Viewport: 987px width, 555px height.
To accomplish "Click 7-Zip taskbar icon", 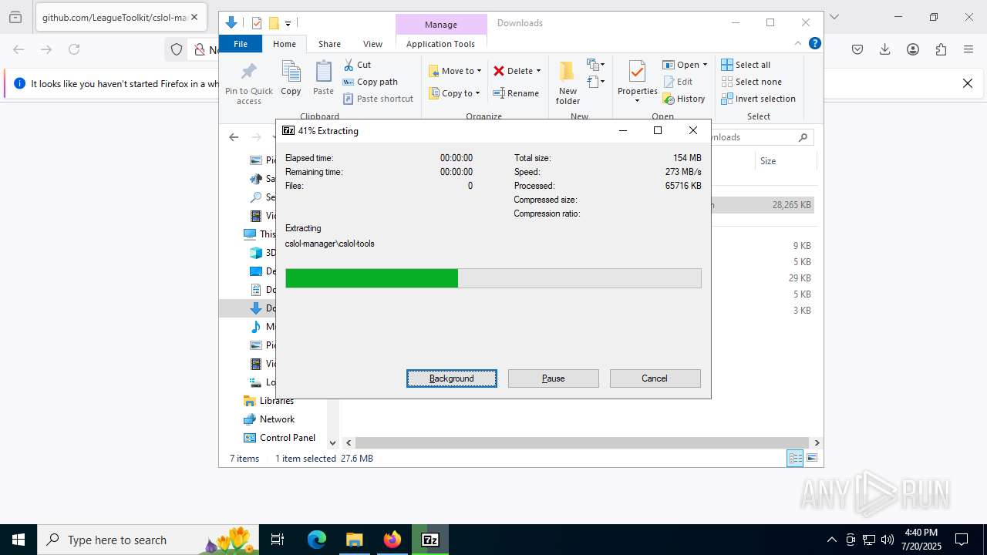I will click(x=430, y=540).
